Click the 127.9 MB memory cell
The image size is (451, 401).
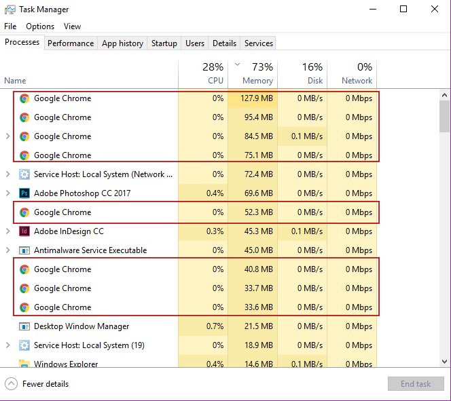click(253, 98)
